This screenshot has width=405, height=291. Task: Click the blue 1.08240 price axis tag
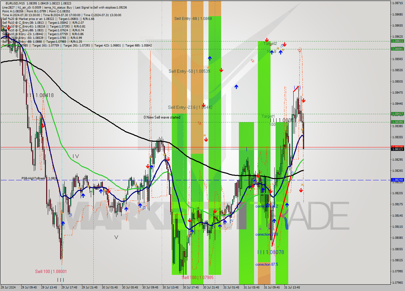[x=397, y=180]
